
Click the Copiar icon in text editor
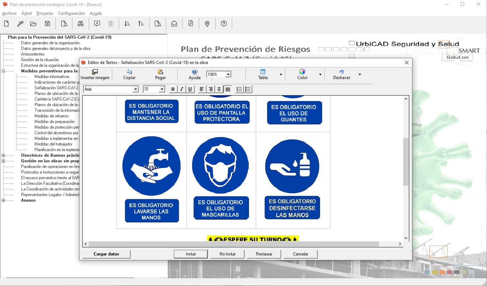click(129, 72)
